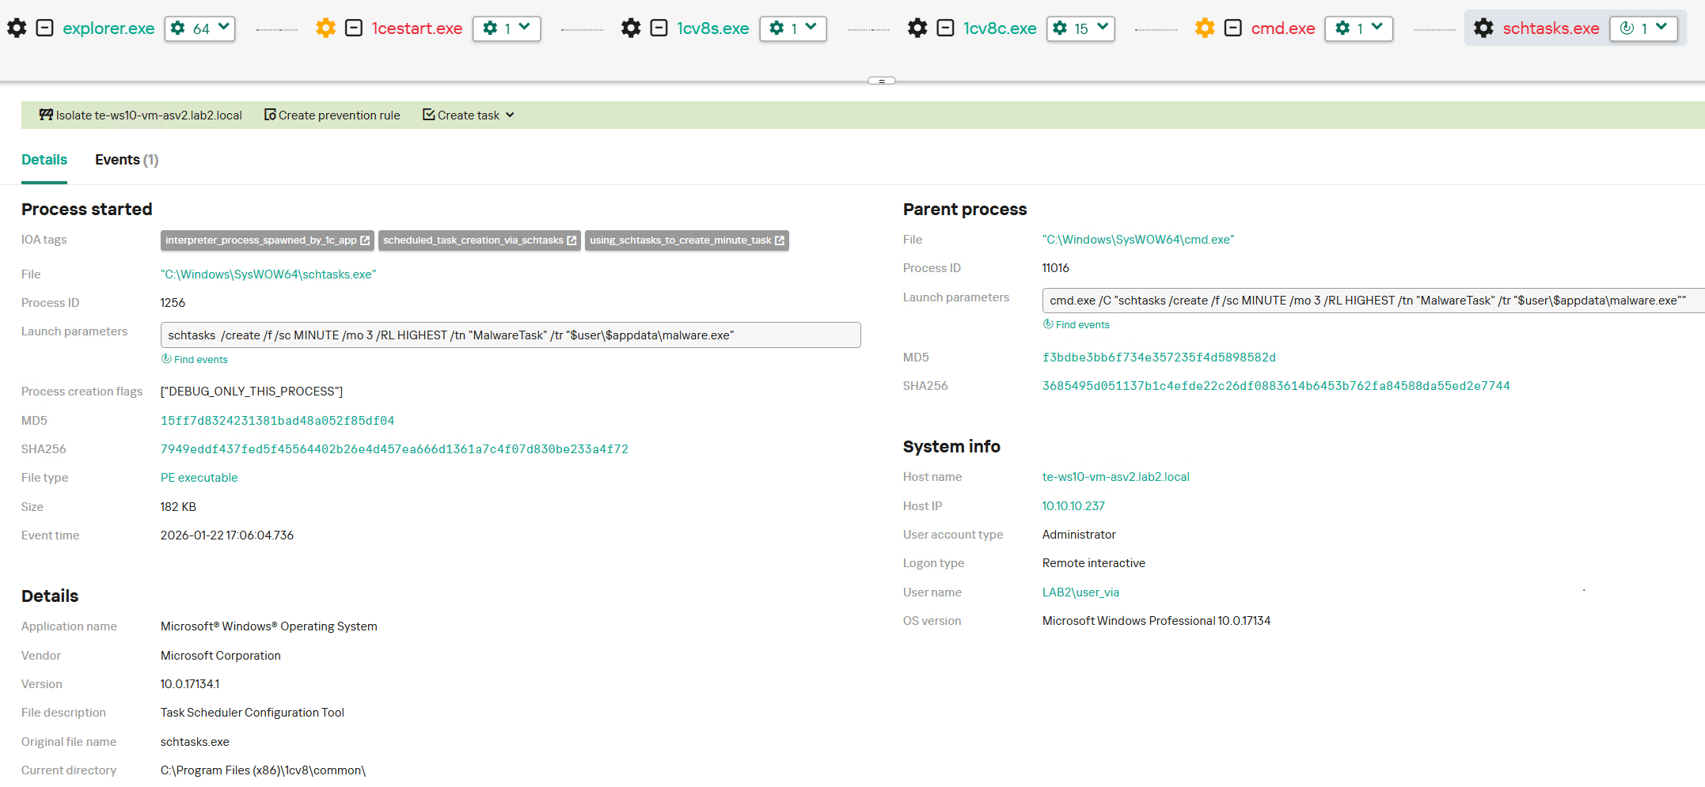Click the gear icon next to 1cv8s.exe

click(631, 28)
